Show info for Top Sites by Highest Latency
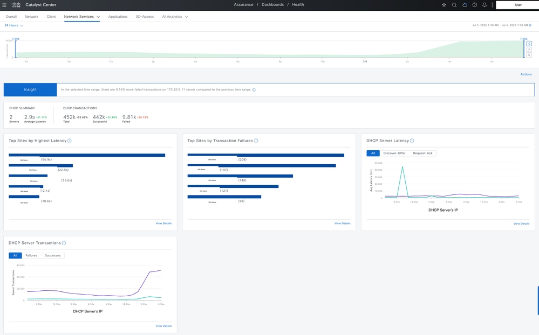The width and height of the screenshot is (539, 335). coord(70,141)
